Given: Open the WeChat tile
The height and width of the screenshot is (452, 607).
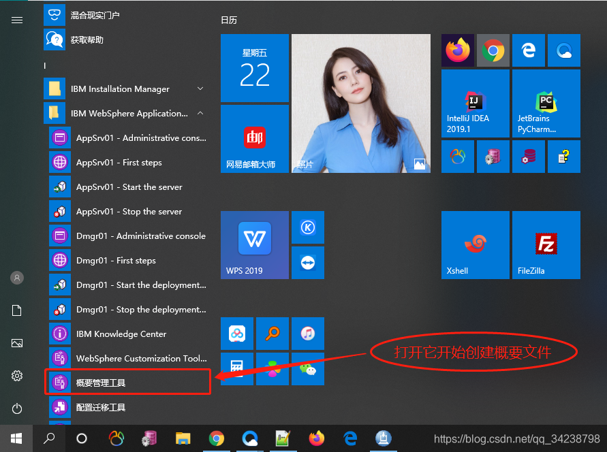Looking at the screenshot, I should click(x=308, y=368).
